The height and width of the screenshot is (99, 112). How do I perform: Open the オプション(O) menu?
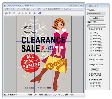tap(24, 9)
